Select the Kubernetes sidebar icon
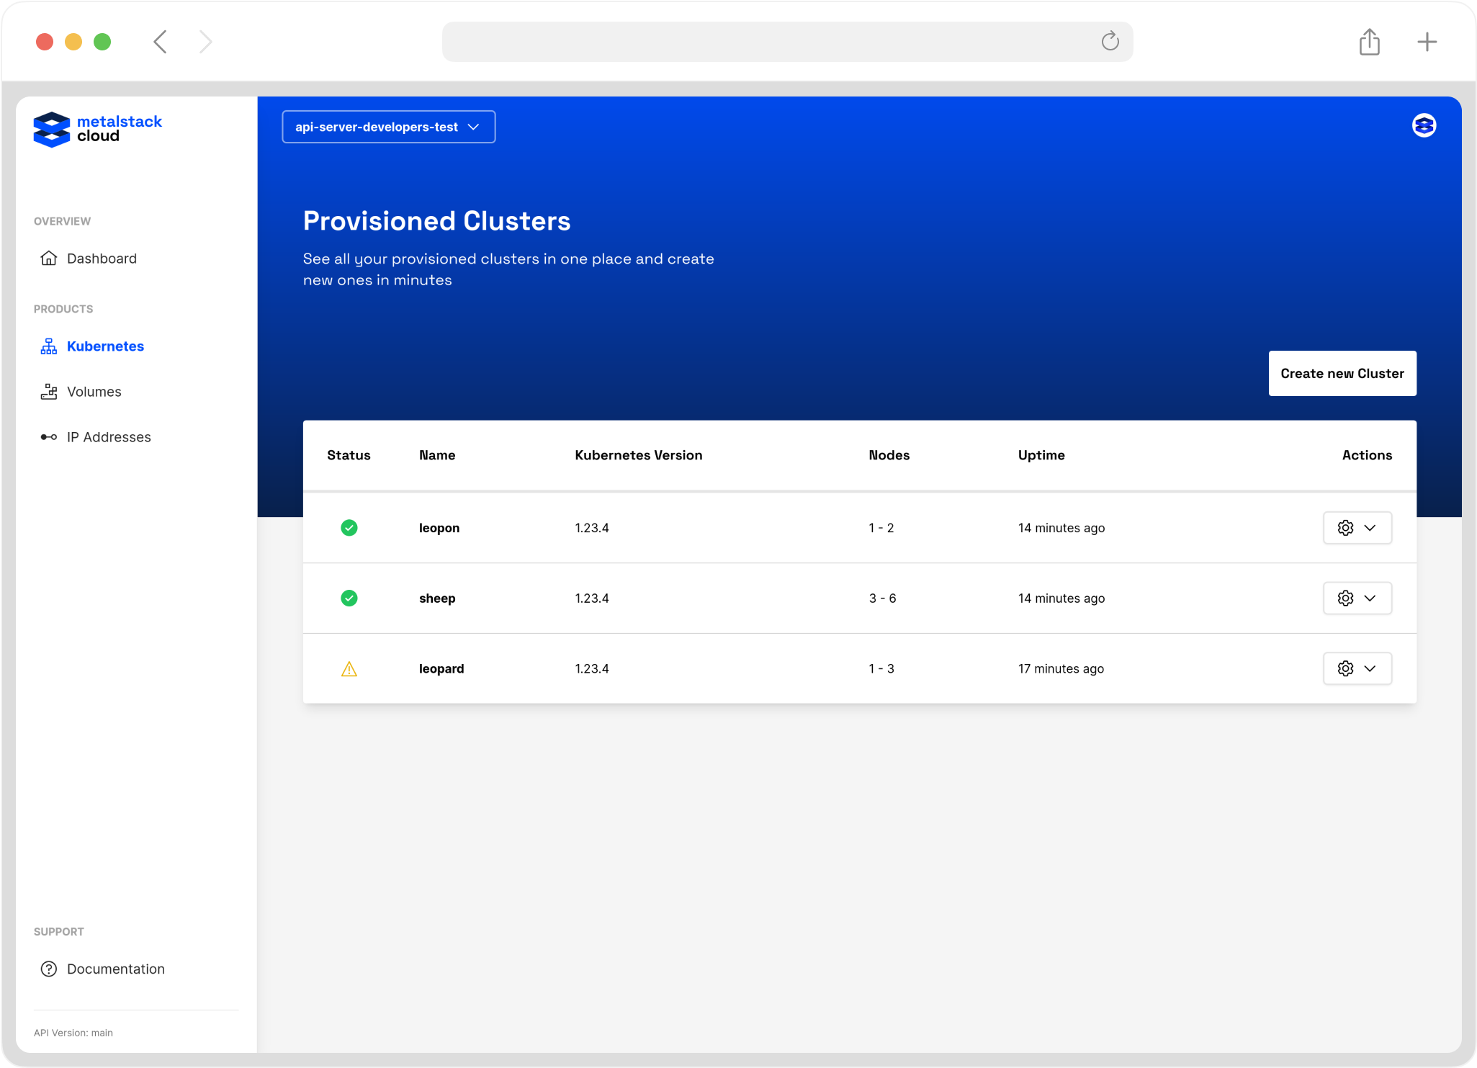This screenshot has width=1477, height=1068. (x=48, y=346)
